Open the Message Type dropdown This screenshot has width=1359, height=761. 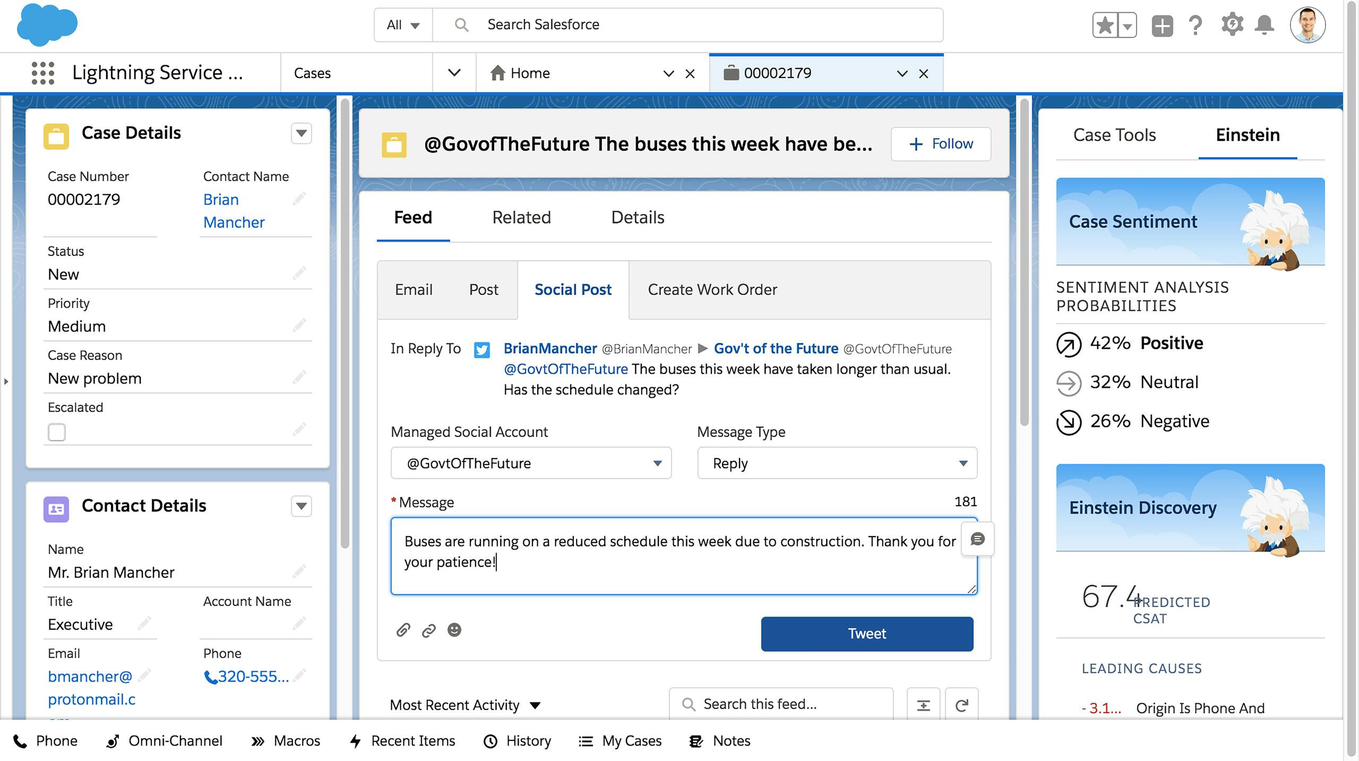[837, 463]
